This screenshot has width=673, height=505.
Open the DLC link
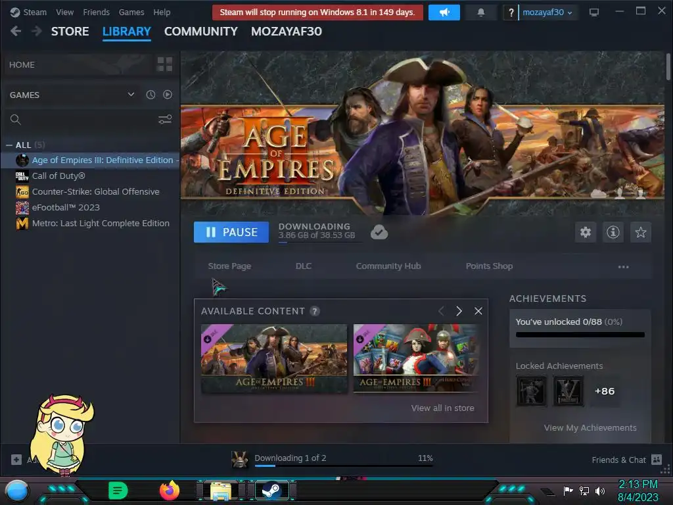point(304,266)
